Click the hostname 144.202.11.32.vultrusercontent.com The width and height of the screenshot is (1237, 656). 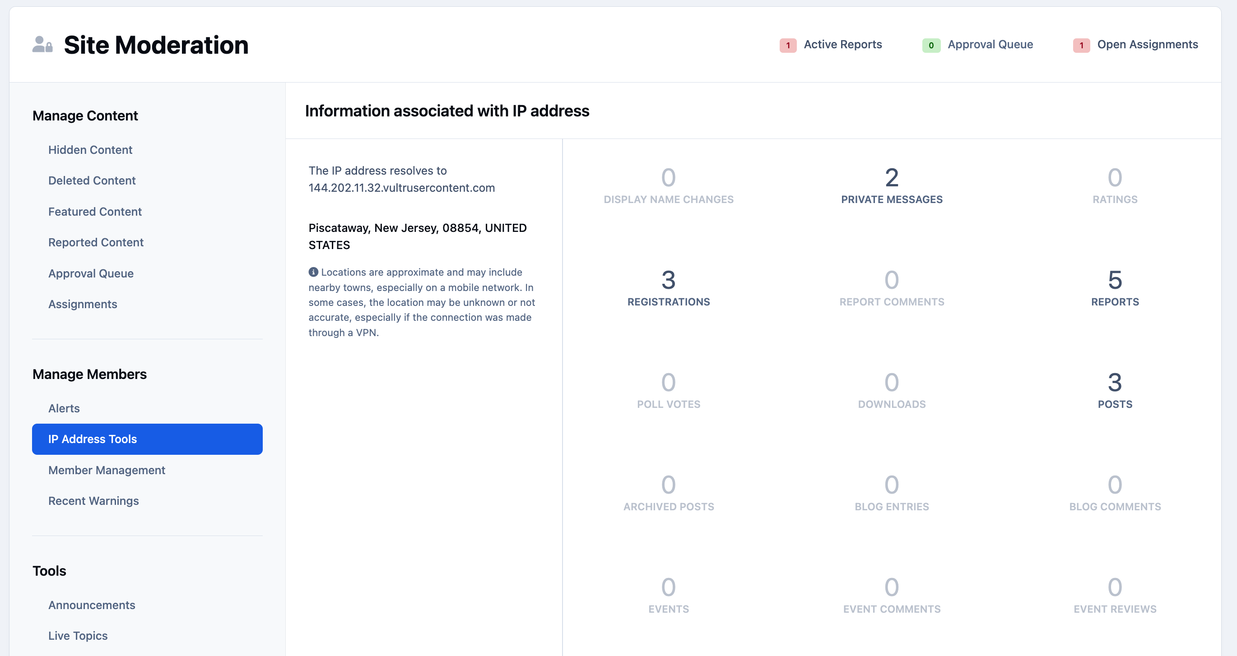coord(401,188)
